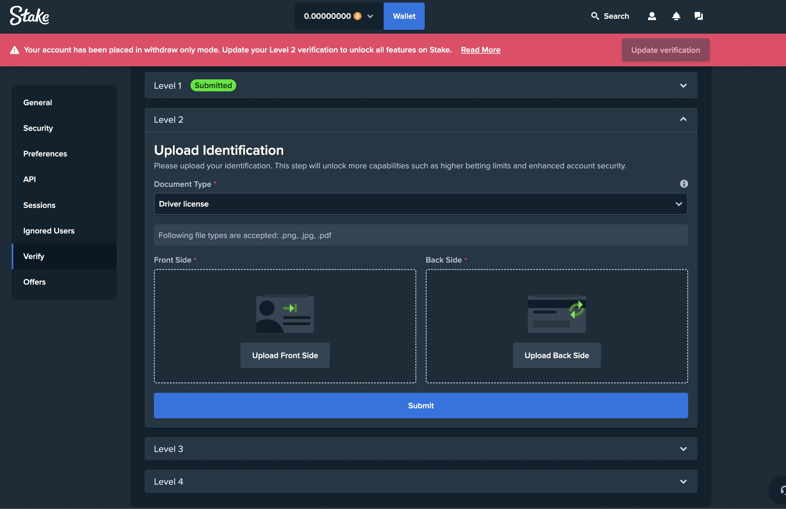Open the Read More link

pos(480,50)
